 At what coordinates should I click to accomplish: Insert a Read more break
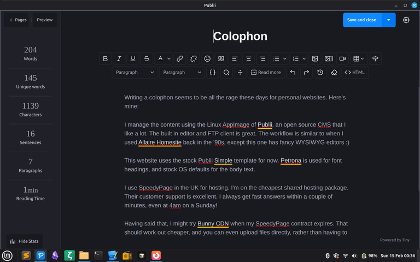[266, 73]
